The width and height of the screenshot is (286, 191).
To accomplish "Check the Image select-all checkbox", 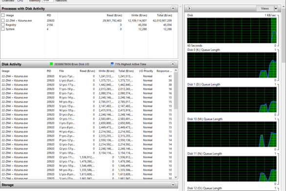I will (3, 15).
